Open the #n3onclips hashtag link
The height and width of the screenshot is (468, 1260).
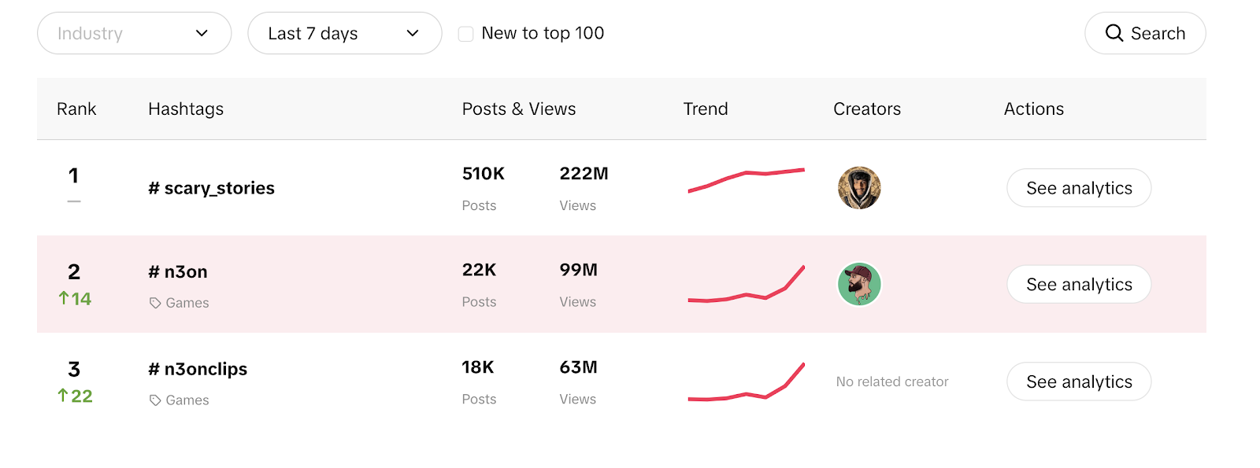pos(198,369)
